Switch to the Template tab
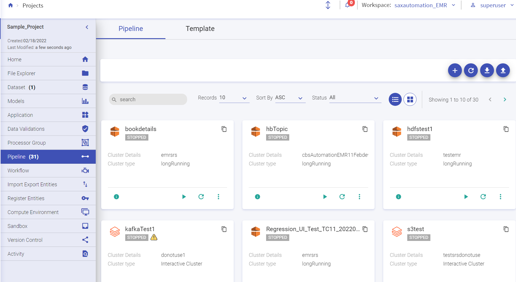Image resolution: width=516 pixels, height=282 pixels. tap(200, 29)
